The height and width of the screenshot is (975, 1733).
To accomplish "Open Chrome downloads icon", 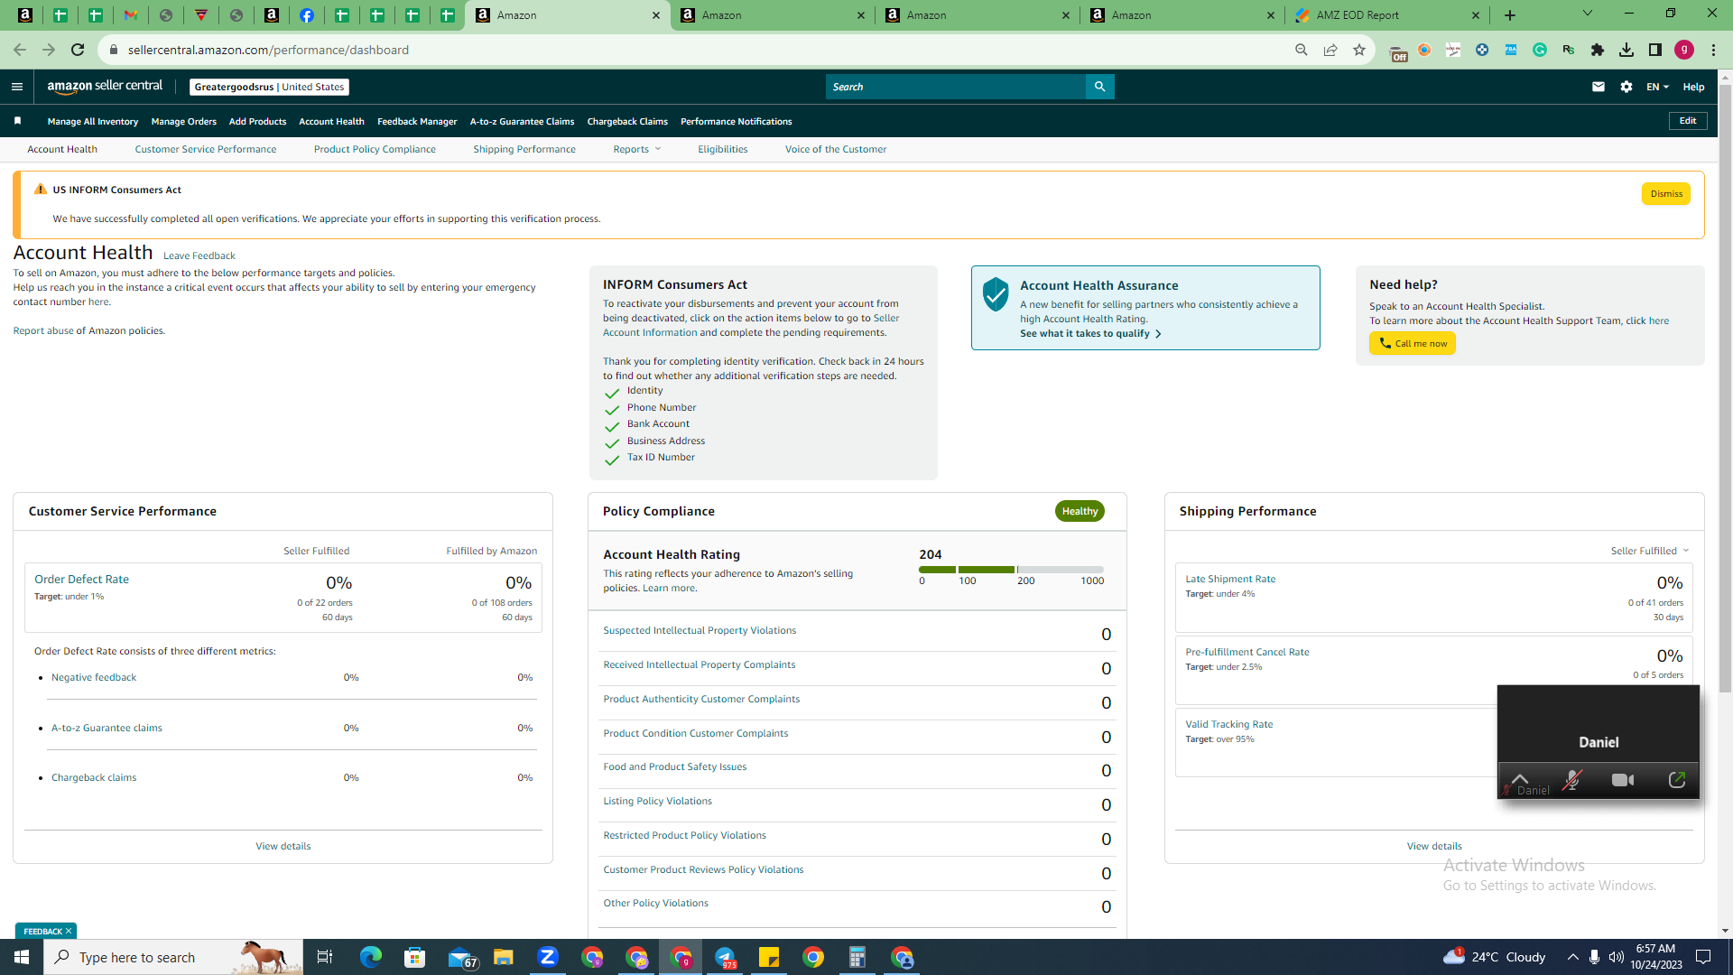I will (1626, 50).
